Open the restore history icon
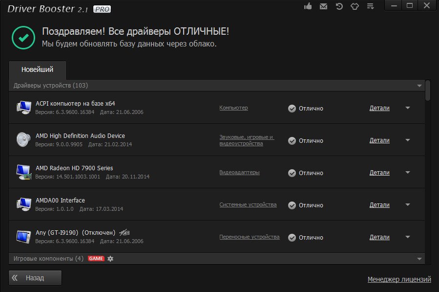439x292 pixels. (x=339, y=6)
